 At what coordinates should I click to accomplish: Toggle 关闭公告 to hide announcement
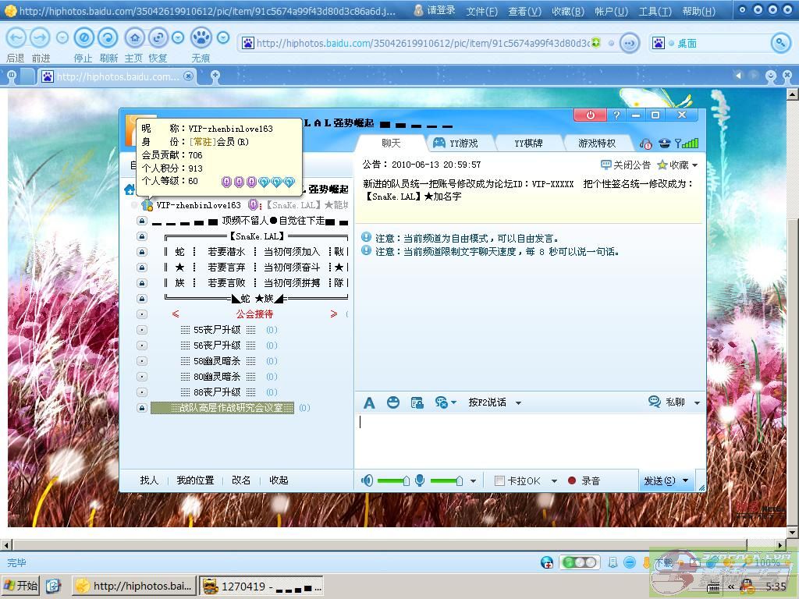click(x=625, y=165)
